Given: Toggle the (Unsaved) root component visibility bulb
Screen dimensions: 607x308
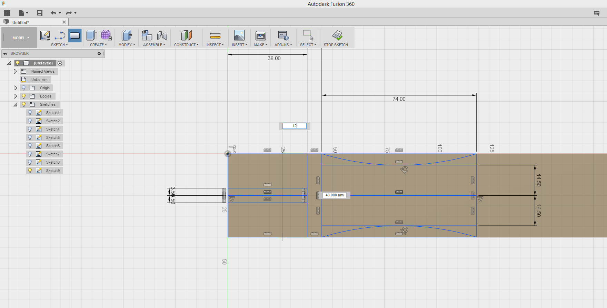Looking at the screenshot, I should 18,63.
